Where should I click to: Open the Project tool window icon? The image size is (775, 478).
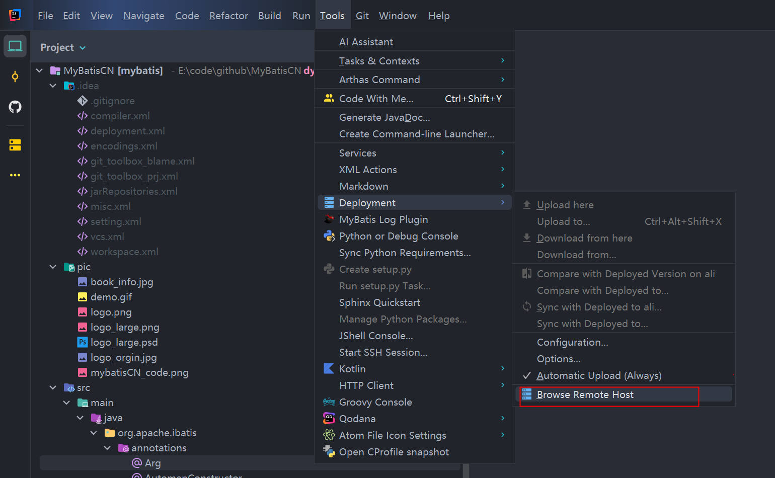15,46
